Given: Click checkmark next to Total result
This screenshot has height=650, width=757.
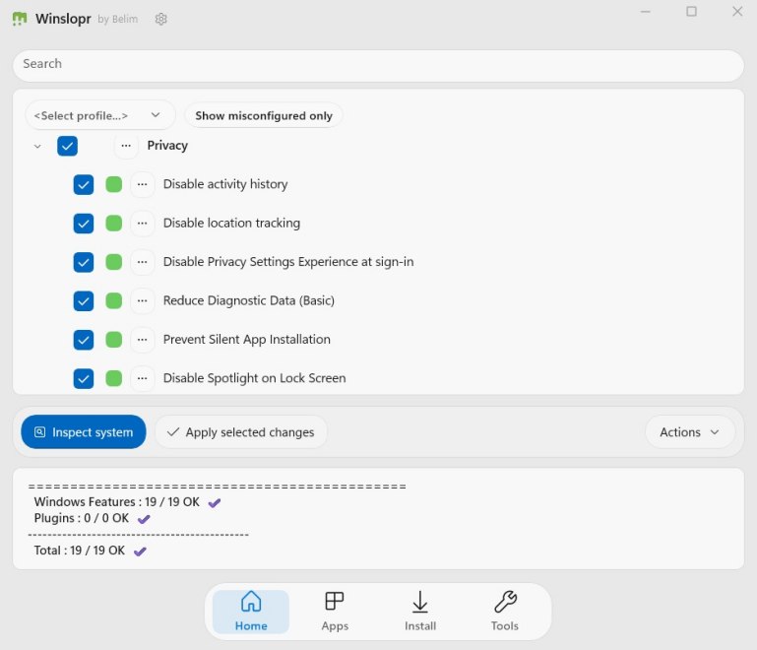Looking at the screenshot, I should [140, 552].
